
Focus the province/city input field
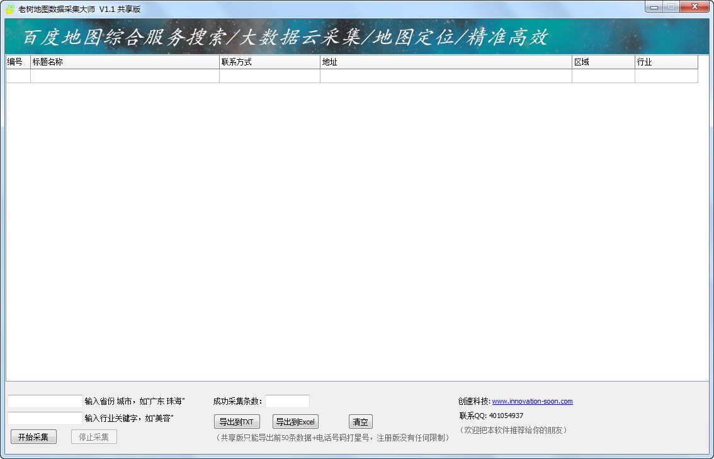coord(45,401)
